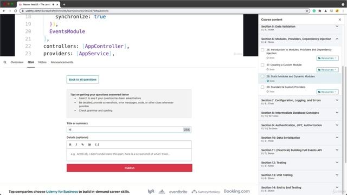
Task: Switch to the Overview tab
Action: click(17, 62)
